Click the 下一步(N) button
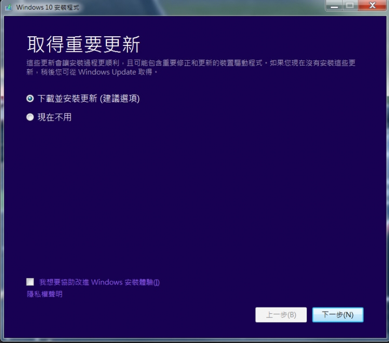The image size is (389, 343). (x=338, y=315)
